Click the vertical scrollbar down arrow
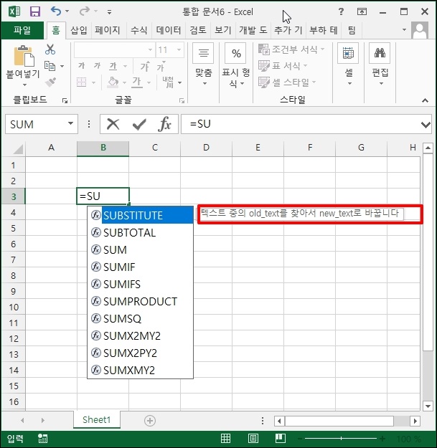This screenshot has width=437, height=448. pos(428,406)
